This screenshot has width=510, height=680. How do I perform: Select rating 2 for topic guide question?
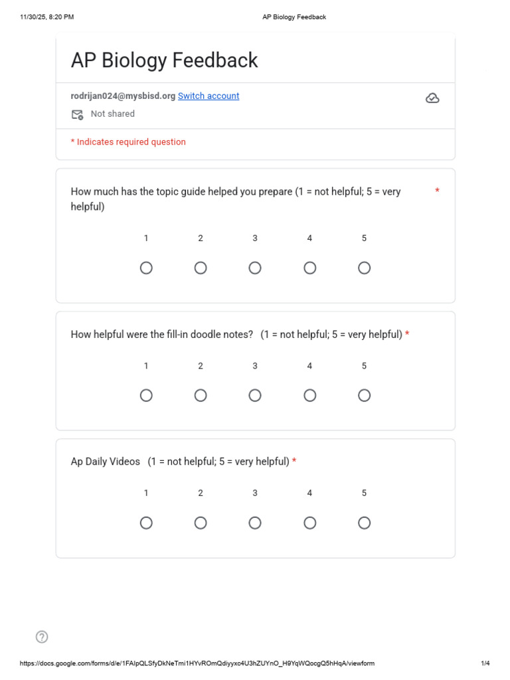tap(201, 268)
